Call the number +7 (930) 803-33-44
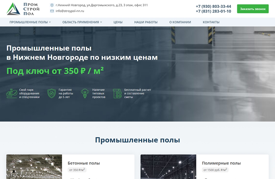Viewport: 275px width, 179px height. [x=213, y=7]
